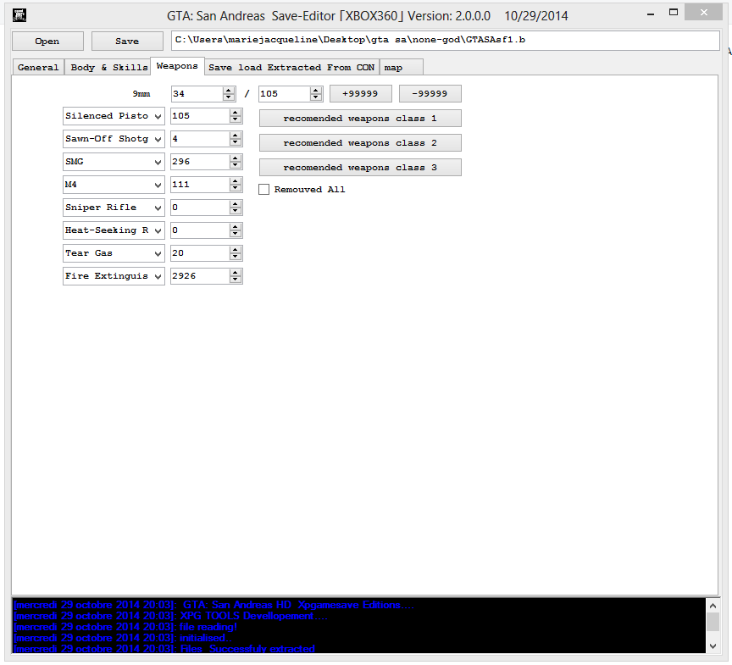This screenshot has height=665, width=732.
Task: Decrease the M4 ammo count
Action: tap(236, 188)
